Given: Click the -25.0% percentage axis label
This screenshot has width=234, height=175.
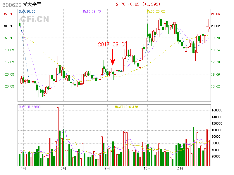Looking at the screenshot, I should pyautogui.click(x=8, y=86).
